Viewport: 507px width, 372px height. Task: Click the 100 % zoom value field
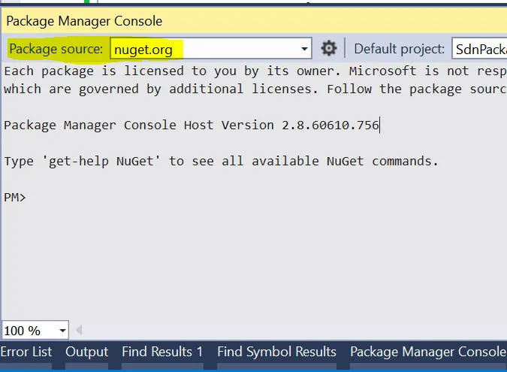click(x=27, y=330)
